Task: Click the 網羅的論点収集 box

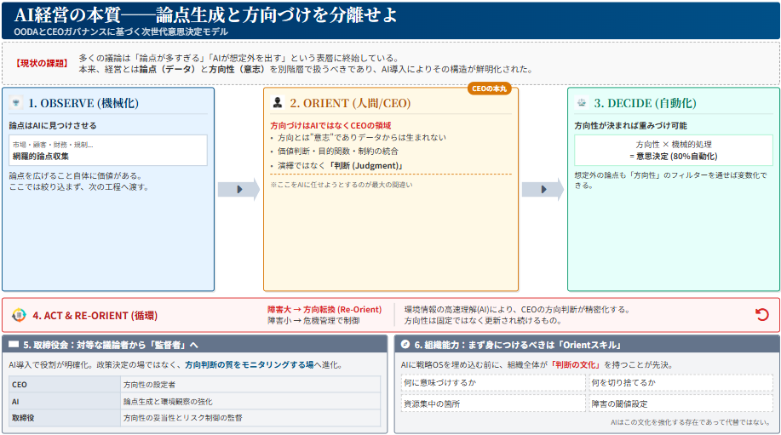Action: tap(107, 151)
